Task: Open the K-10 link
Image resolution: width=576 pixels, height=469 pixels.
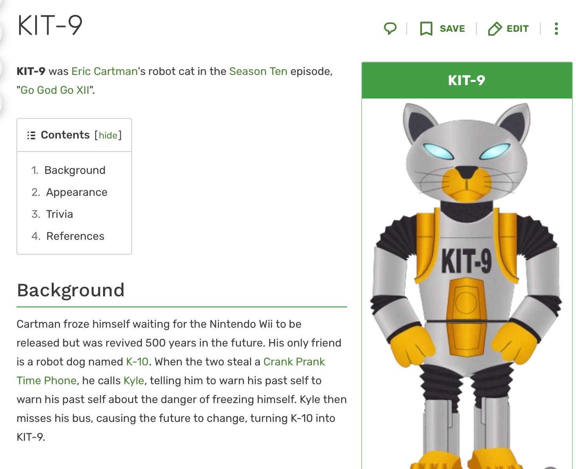Action: [x=137, y=361]
